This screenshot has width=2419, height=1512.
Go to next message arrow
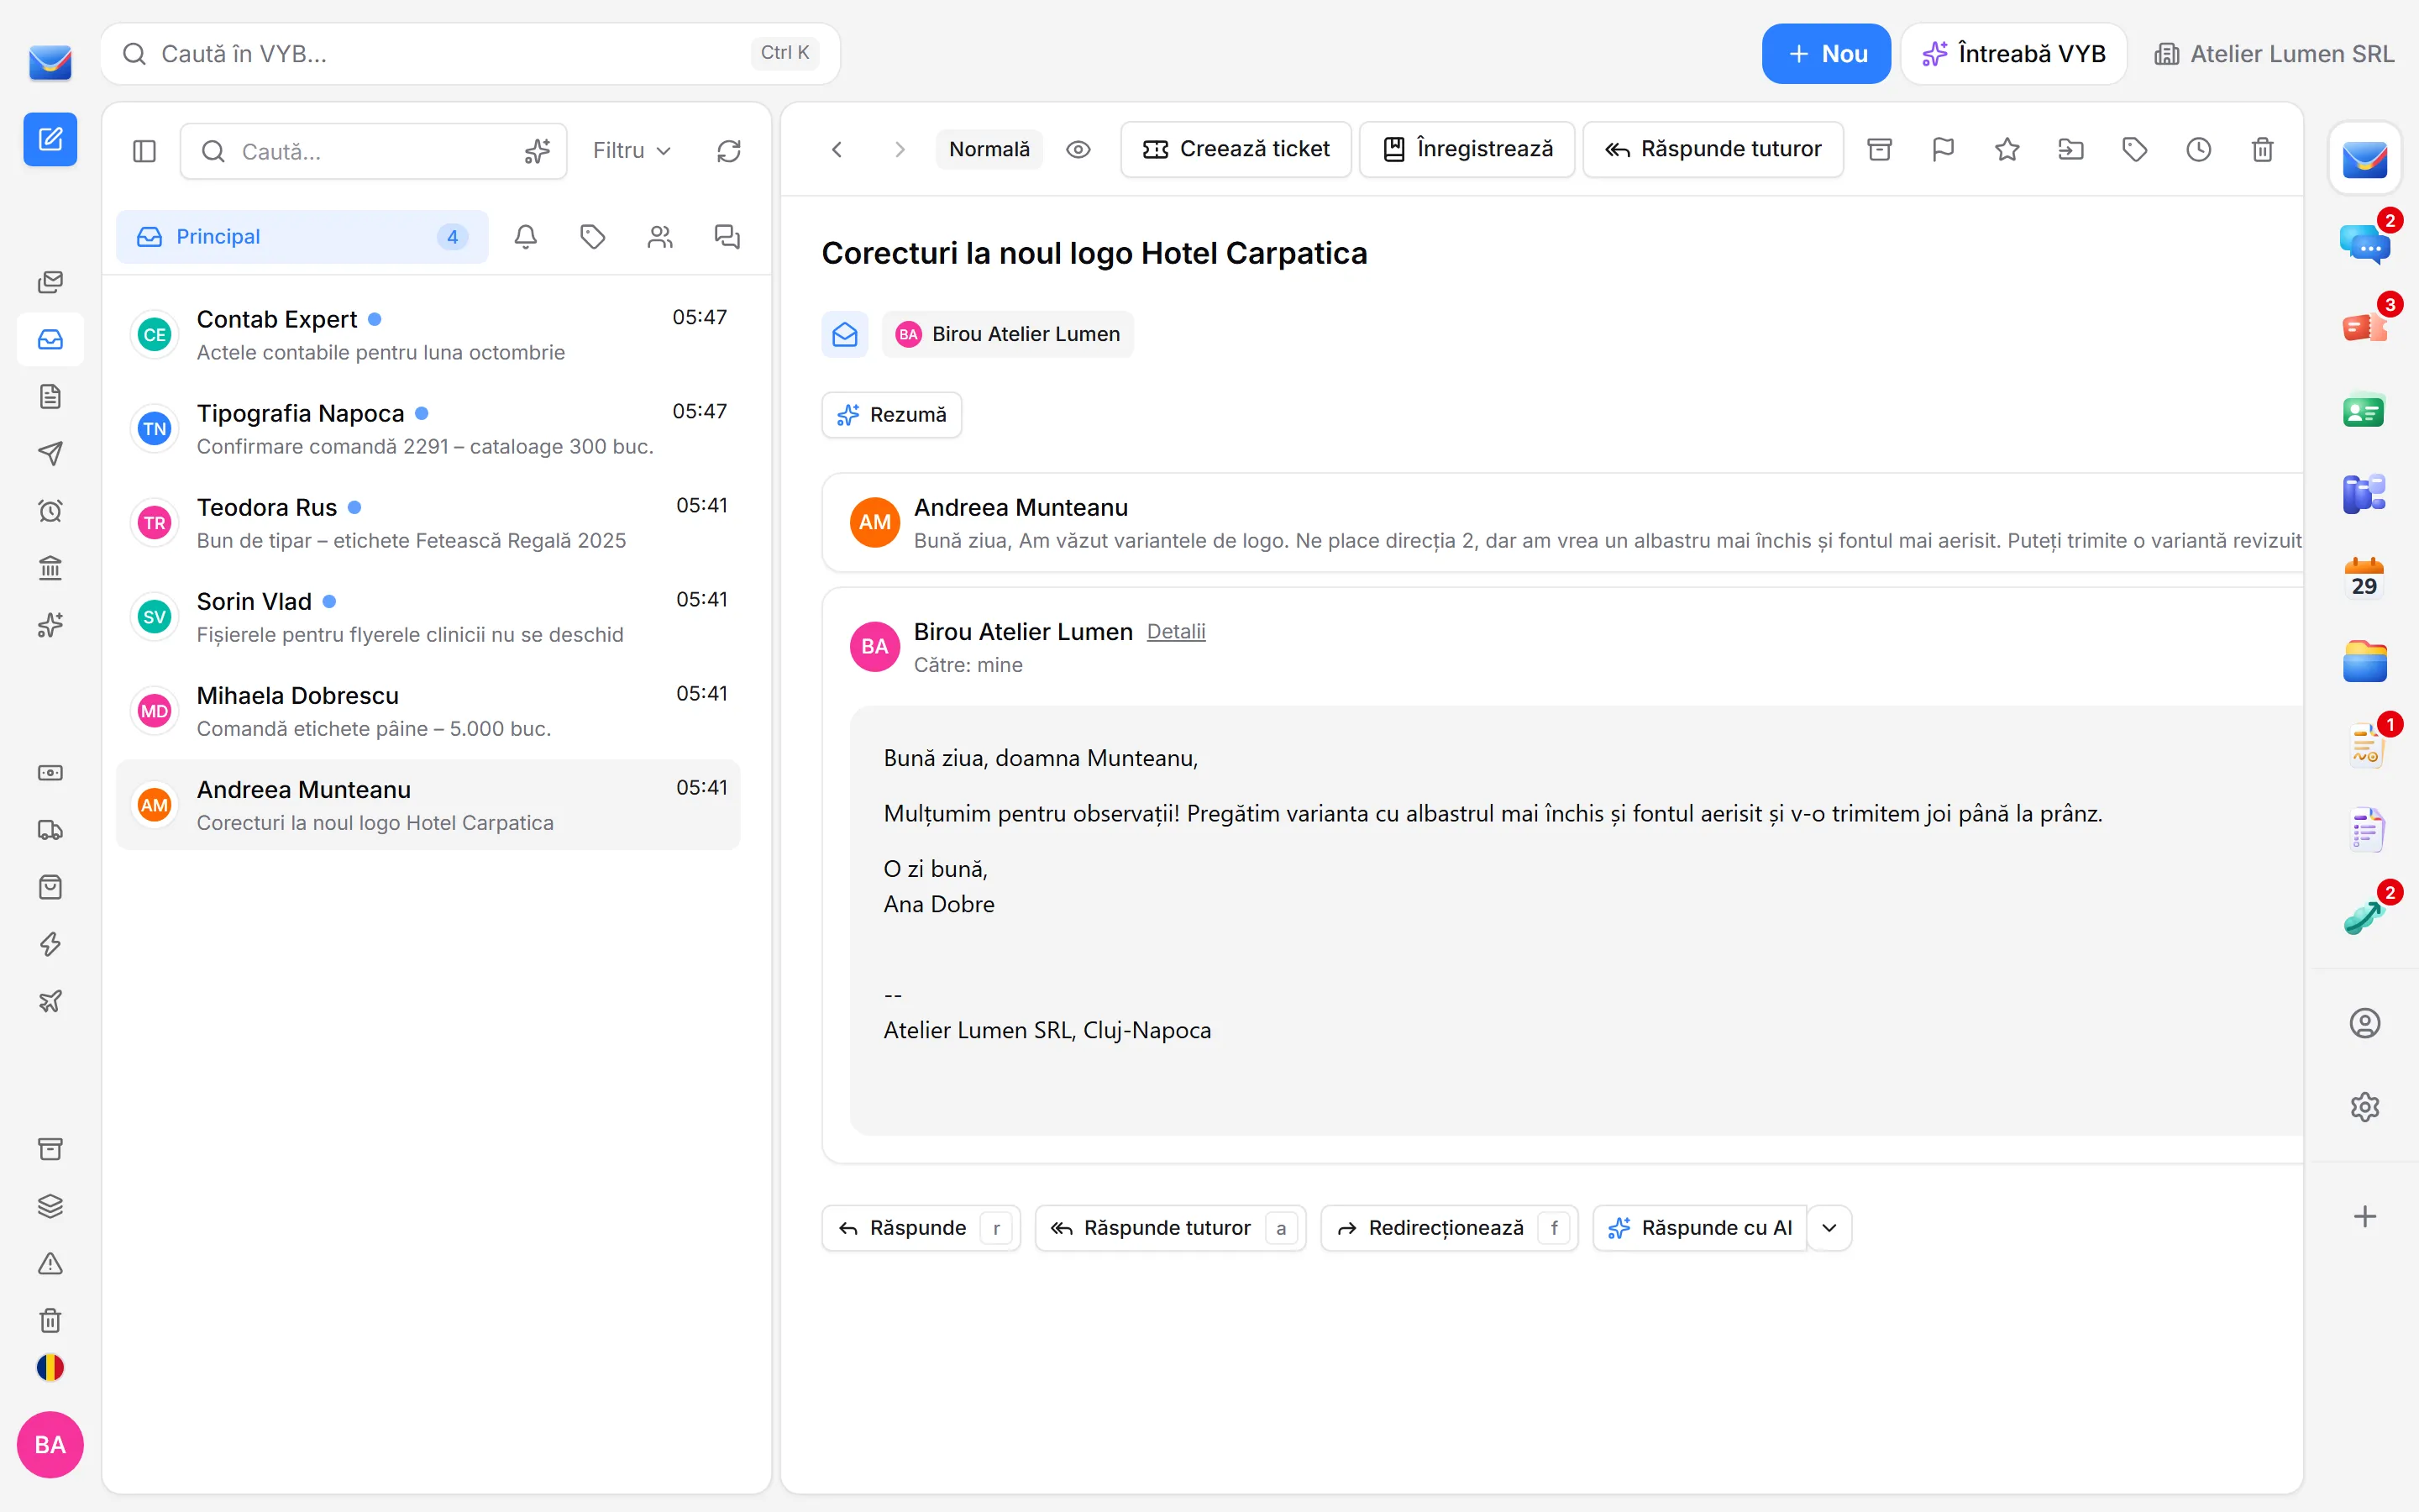click(900, 150)
